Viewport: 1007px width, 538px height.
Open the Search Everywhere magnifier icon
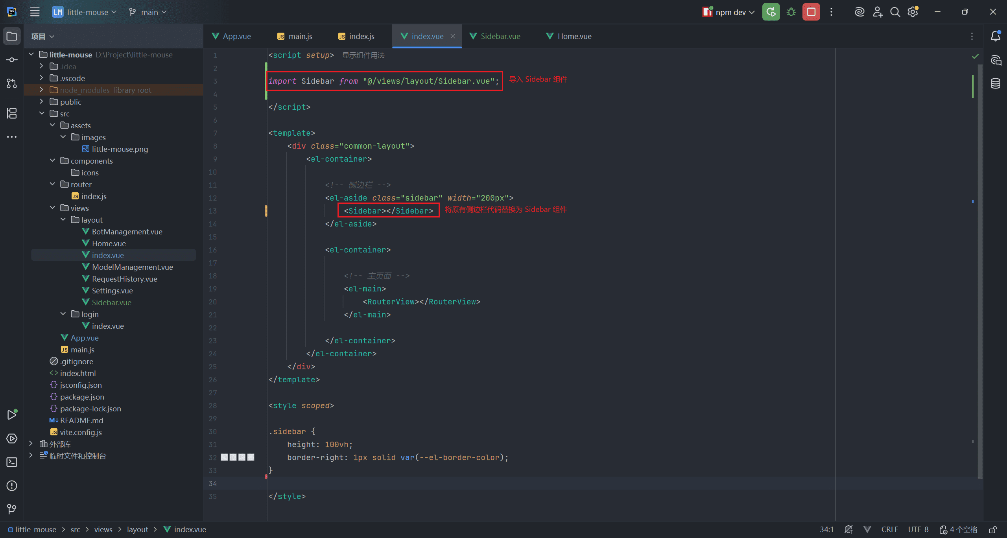pos(895,12)
